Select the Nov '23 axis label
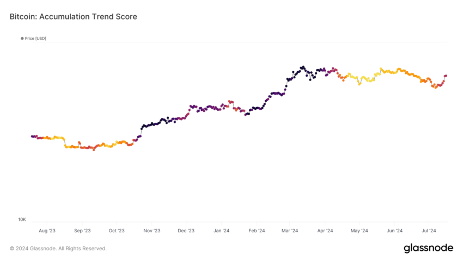Screen dimensions: 463x260 (152, 231)
